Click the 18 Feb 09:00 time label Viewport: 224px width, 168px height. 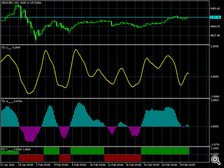coord(151,165)
